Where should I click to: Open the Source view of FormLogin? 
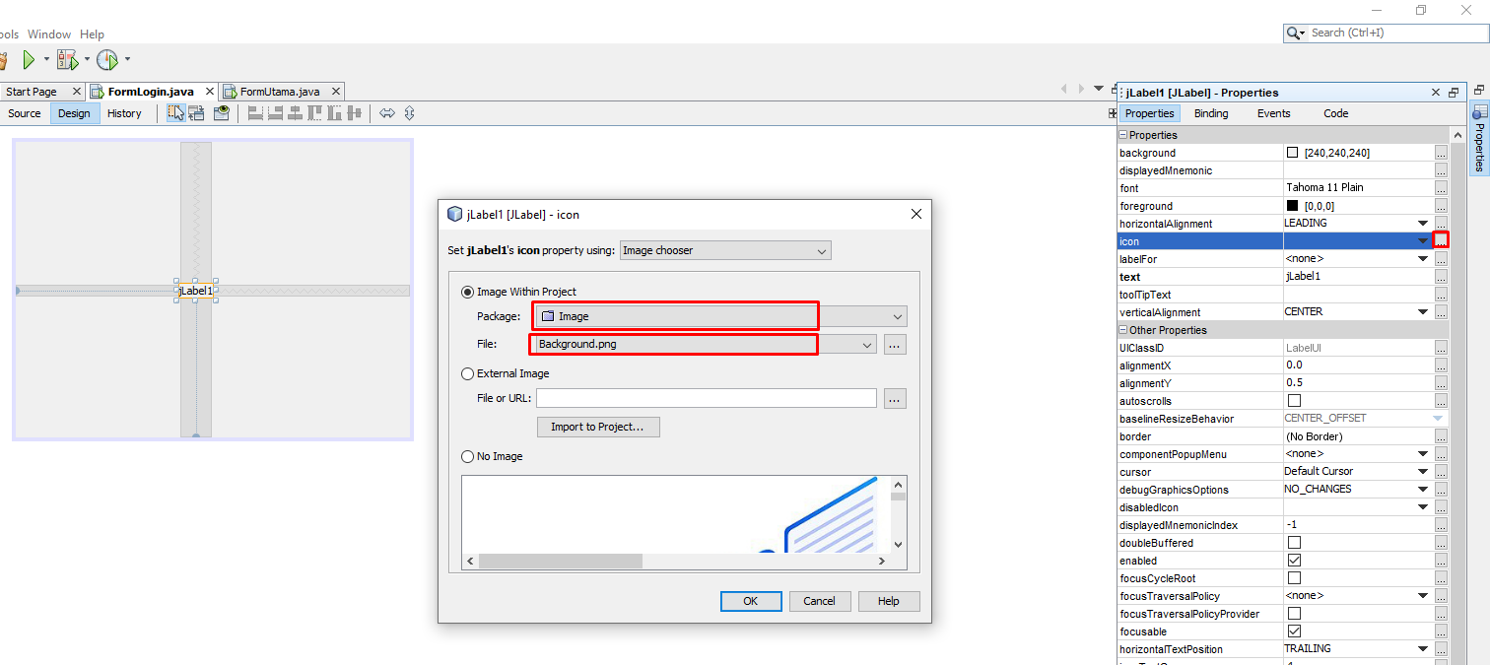[x=24, y=112]
